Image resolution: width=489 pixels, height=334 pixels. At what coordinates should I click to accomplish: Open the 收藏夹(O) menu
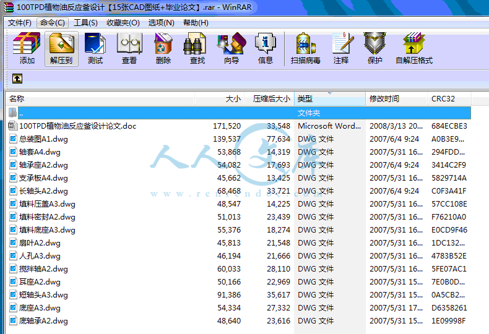coord(123,23)
